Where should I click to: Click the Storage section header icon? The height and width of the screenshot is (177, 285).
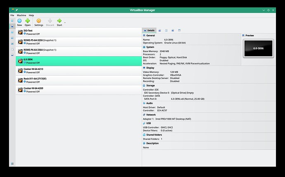pyautogui.click(x=144, y=85)
